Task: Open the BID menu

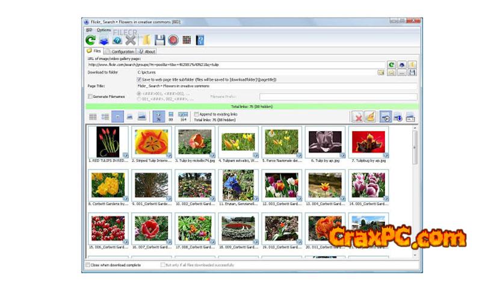Action: point(89,29)
